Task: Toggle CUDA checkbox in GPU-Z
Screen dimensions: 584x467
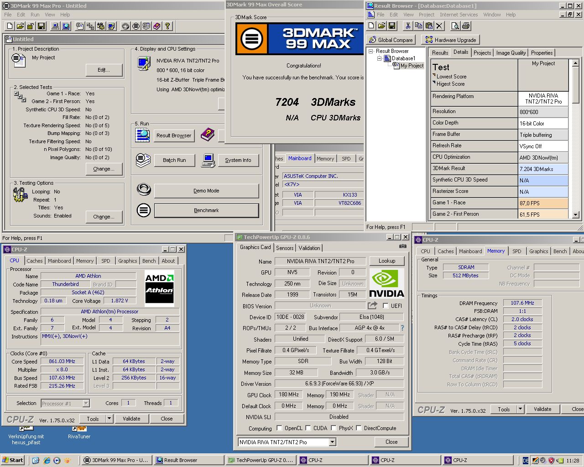Action: 308,428
